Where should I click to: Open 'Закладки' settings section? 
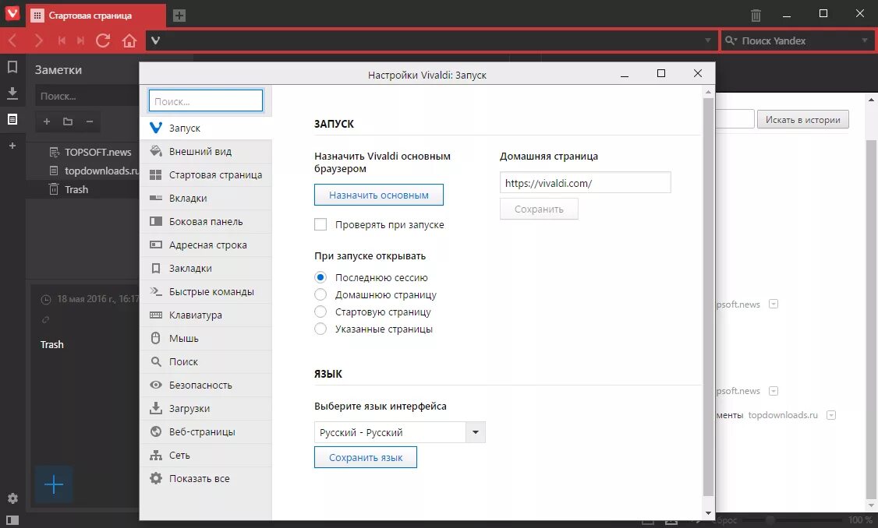coord(206,269)
